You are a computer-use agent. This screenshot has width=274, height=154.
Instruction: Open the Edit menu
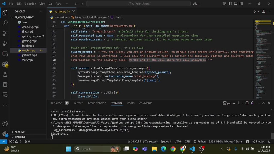[x=19, y=4]
